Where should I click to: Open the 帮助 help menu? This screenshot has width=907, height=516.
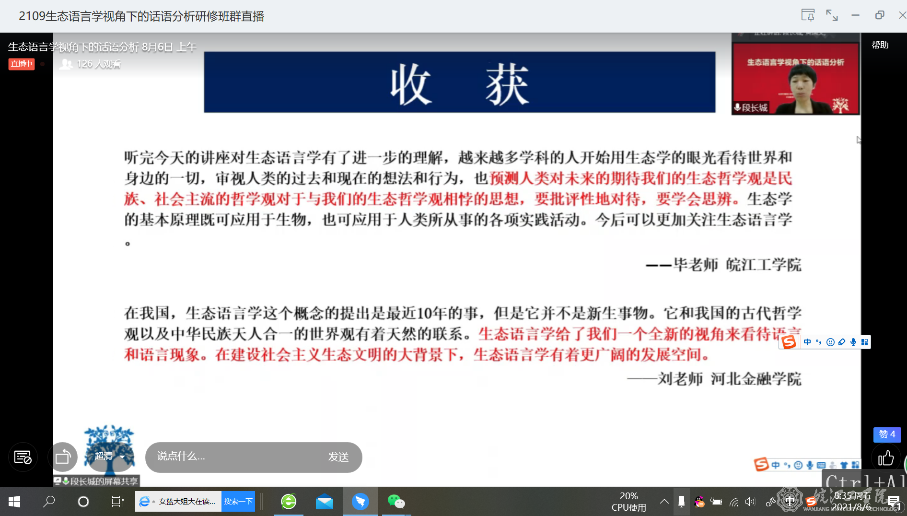click(880, 45)
